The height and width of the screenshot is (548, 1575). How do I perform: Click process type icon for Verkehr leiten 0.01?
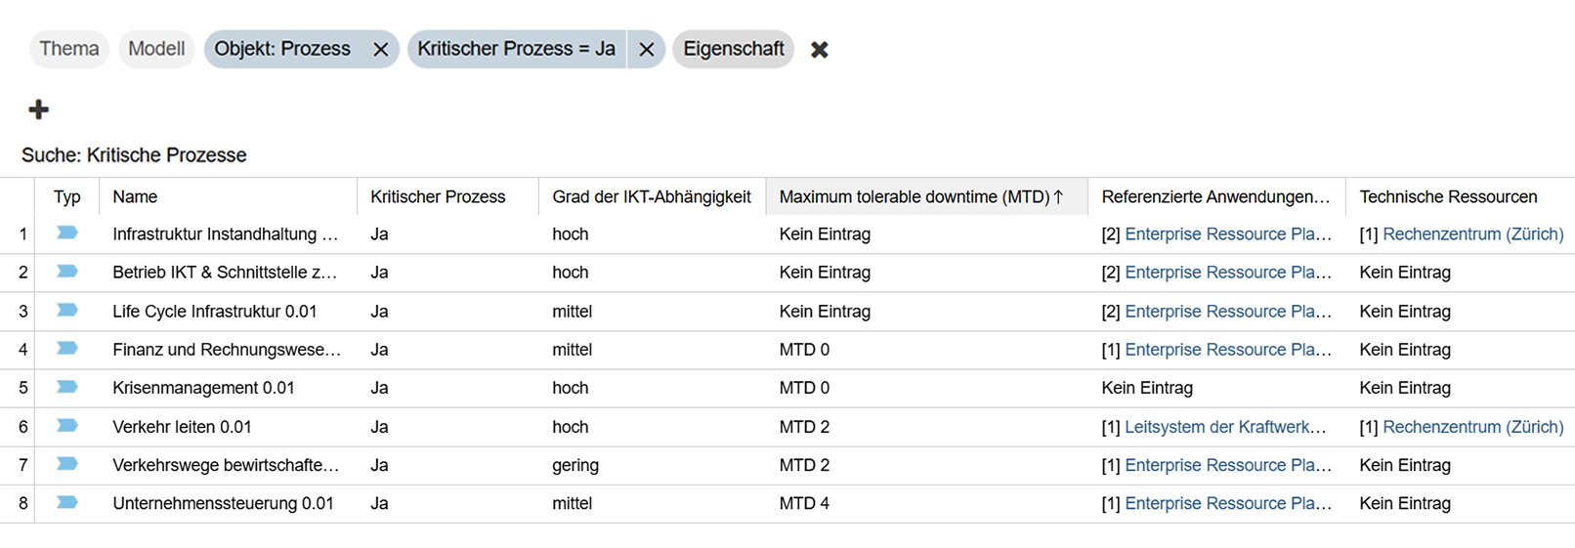(66, 426)
